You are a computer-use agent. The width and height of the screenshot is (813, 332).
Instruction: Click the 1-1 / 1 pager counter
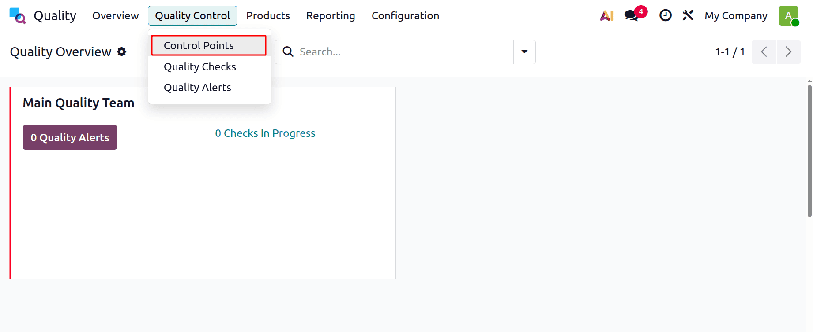[x=730, y=52]
